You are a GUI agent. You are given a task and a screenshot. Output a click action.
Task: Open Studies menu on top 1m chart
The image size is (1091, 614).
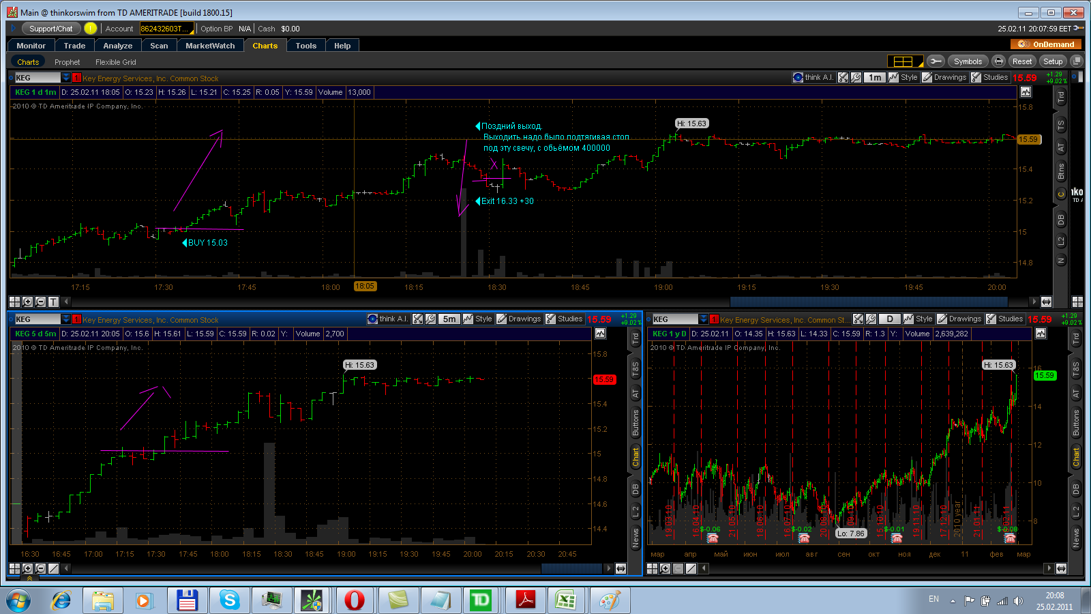(989, 78)
